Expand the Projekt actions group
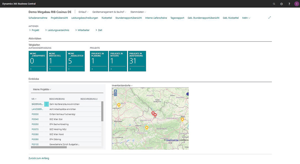This screenshot has height=164, width=300. [34, 30]
